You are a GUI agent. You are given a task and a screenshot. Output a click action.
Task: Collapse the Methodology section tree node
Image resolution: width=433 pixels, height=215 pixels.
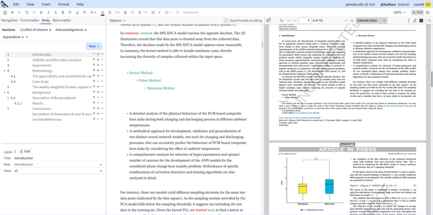(4, 71)
